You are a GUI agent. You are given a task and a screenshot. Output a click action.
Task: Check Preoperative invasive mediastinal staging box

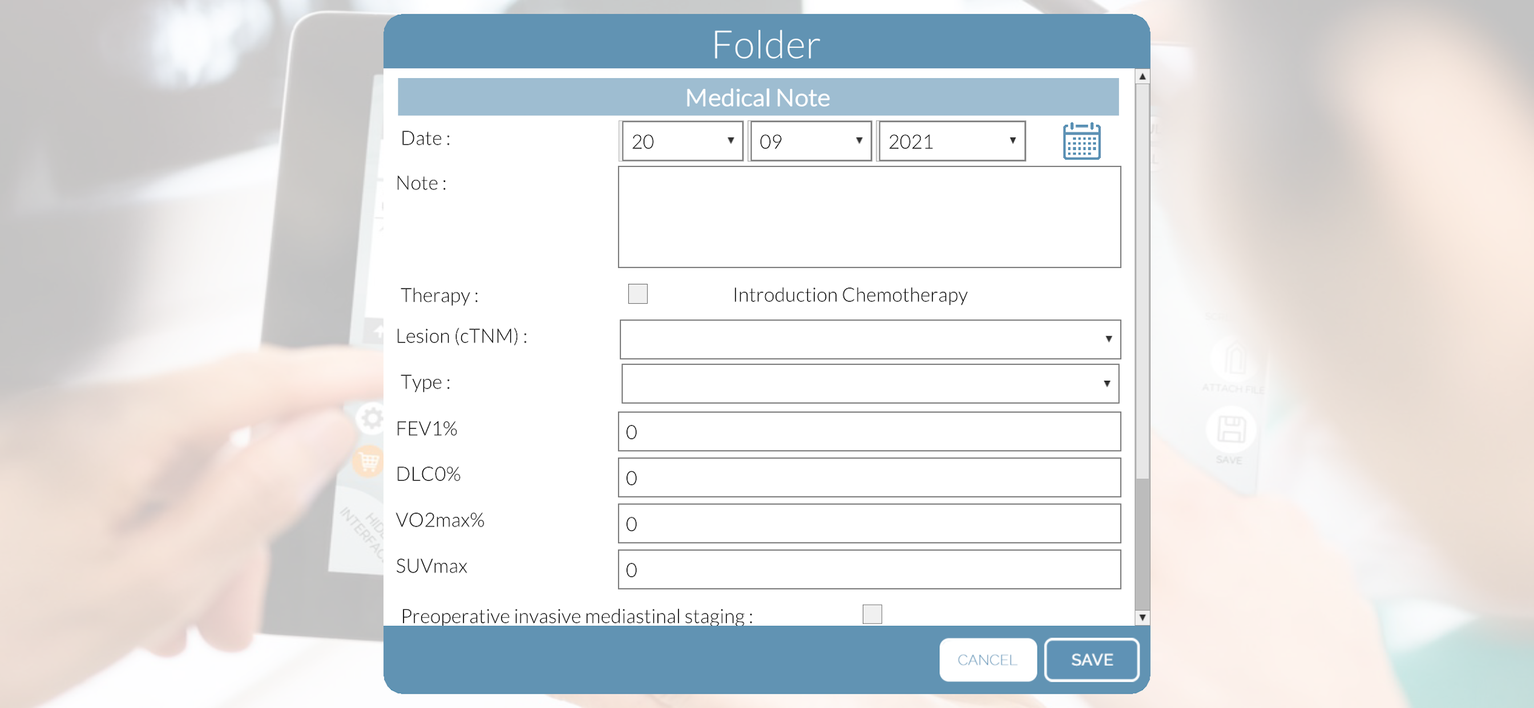click(x=872, y=614)
